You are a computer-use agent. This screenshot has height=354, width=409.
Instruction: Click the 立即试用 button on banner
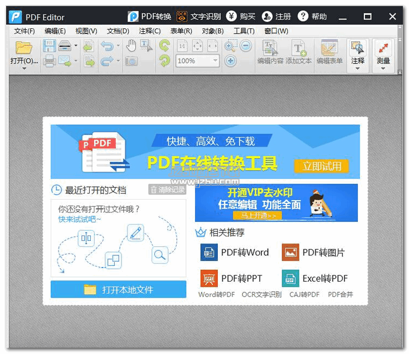click(322, 166)
